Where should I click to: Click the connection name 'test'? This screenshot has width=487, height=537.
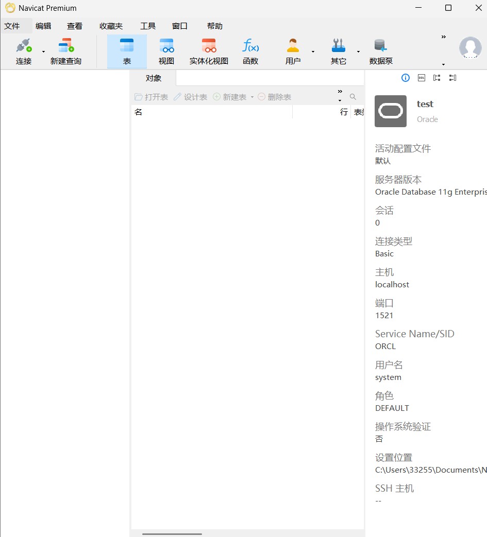coord(425,104)
